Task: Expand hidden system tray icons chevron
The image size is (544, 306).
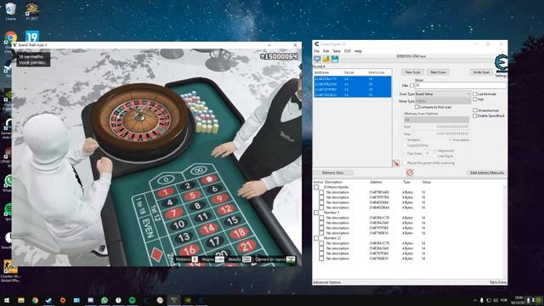Action: pyautogui.click(x=474, y=300)
